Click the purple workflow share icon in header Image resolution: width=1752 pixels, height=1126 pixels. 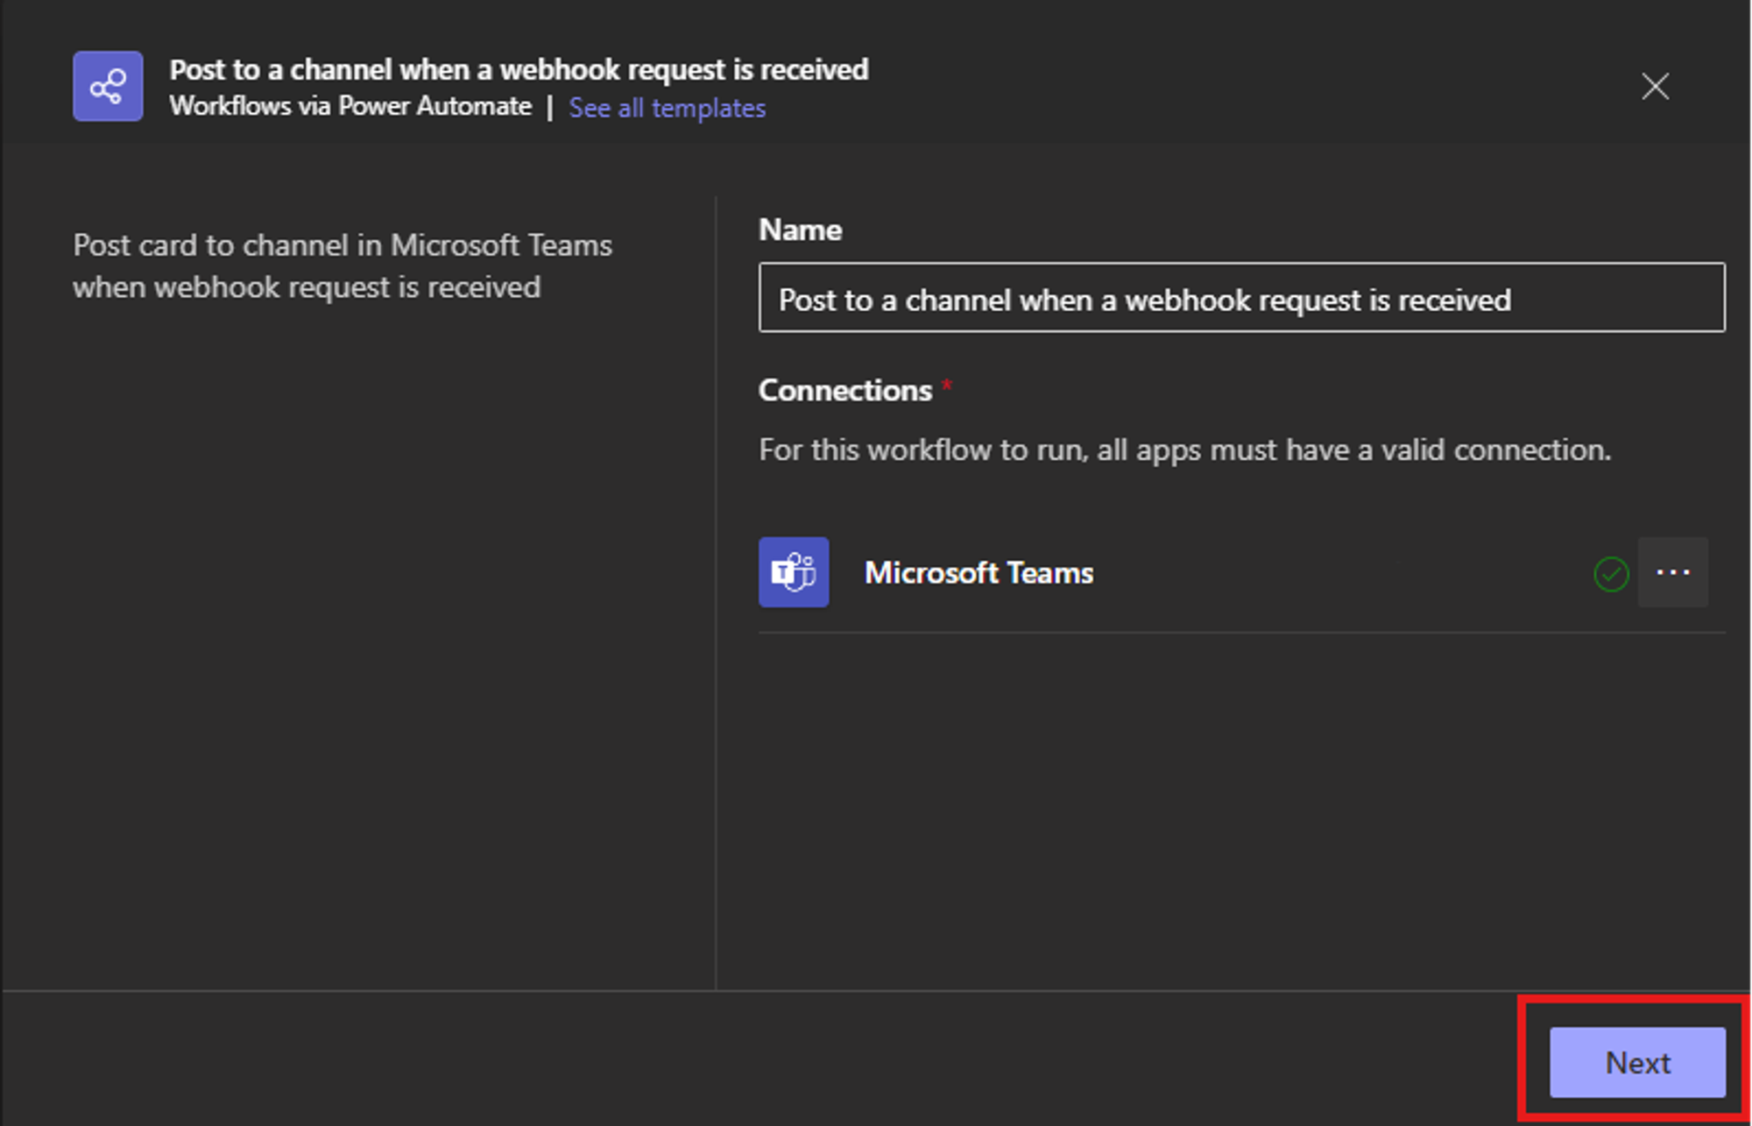pyautogui.click(x=108, y=87)
